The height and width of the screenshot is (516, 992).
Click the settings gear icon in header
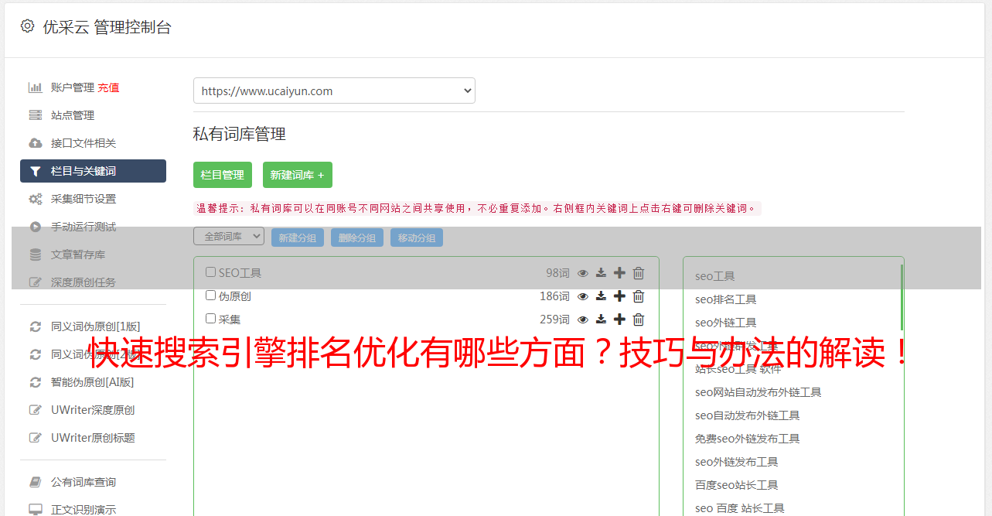[27, 26]
